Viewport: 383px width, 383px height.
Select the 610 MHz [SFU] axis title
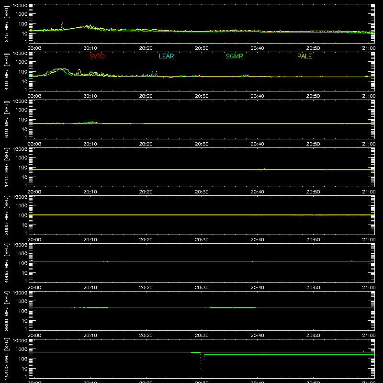[6, 120]
